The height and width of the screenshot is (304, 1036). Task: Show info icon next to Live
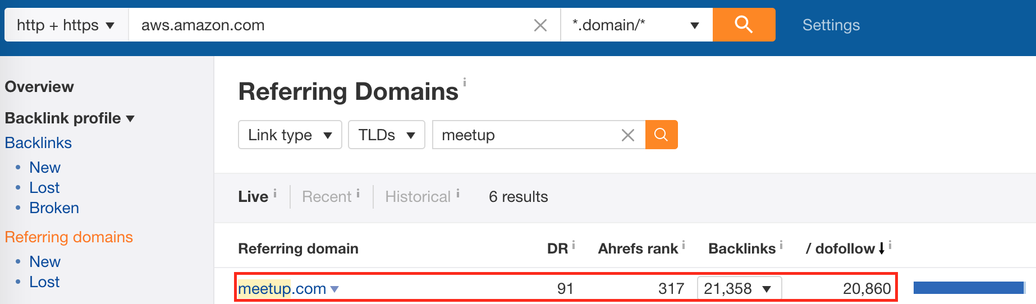pos(275,194)
